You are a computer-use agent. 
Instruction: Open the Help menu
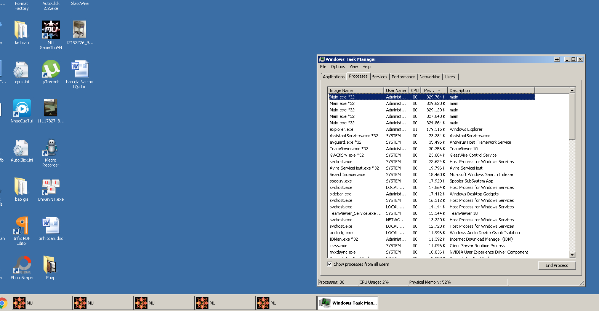tap(366, 67)
